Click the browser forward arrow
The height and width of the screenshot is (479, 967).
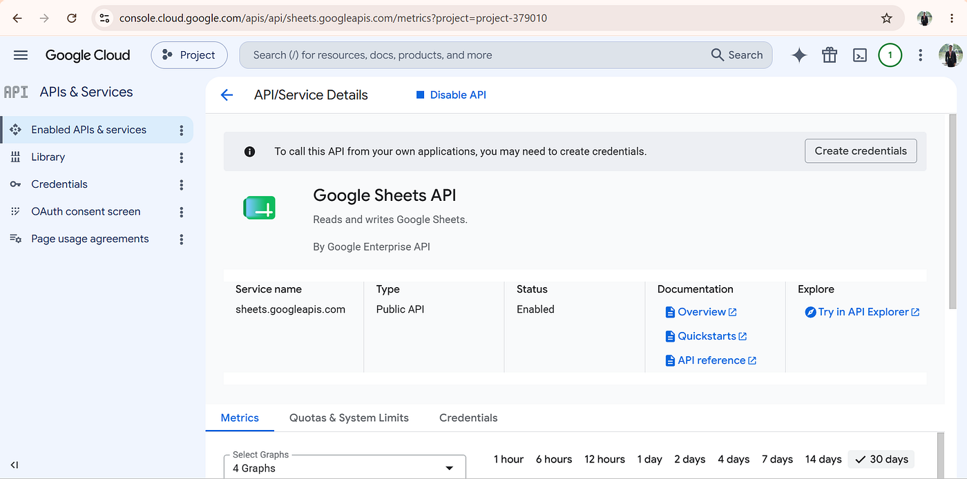pyautogui.click(x=44, y=19)
